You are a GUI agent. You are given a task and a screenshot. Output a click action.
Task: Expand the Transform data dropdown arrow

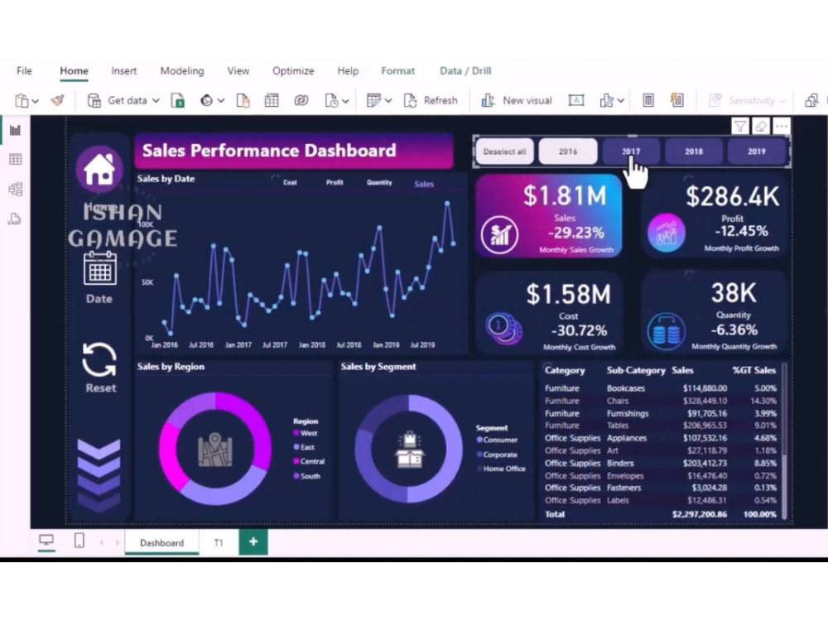(x=388, y=101)
